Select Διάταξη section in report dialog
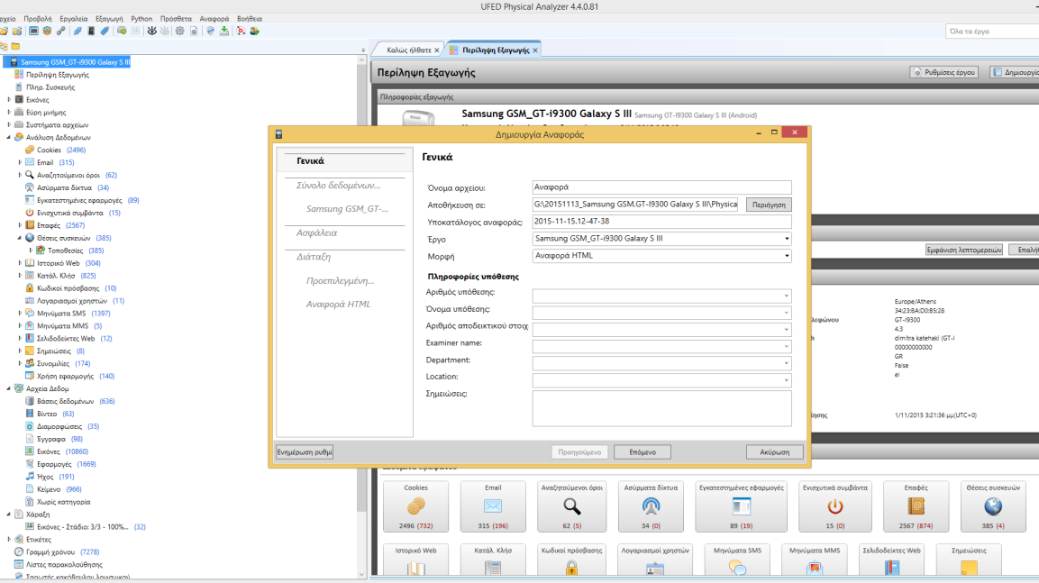The image size is (1039, 583). [x=314, y=257]
